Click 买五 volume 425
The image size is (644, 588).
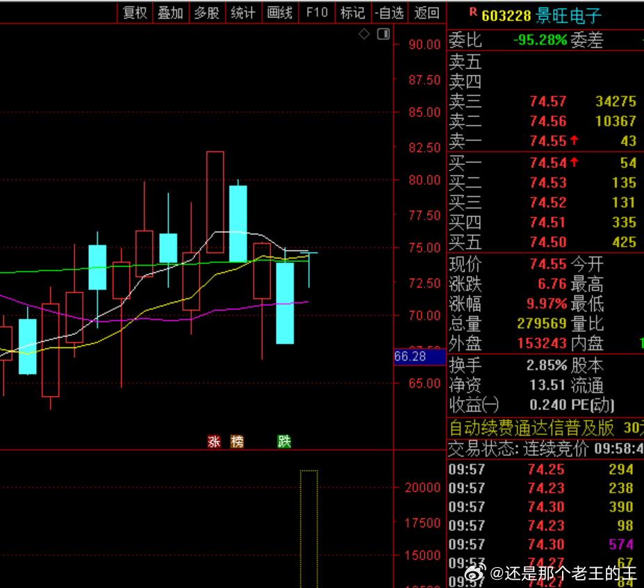click(625, 242)
